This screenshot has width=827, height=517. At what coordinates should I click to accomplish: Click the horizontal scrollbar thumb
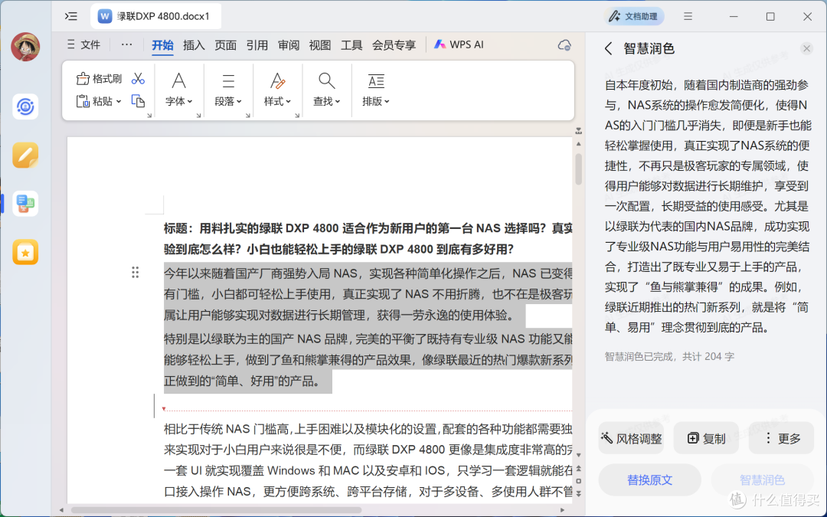pos(216,510)
